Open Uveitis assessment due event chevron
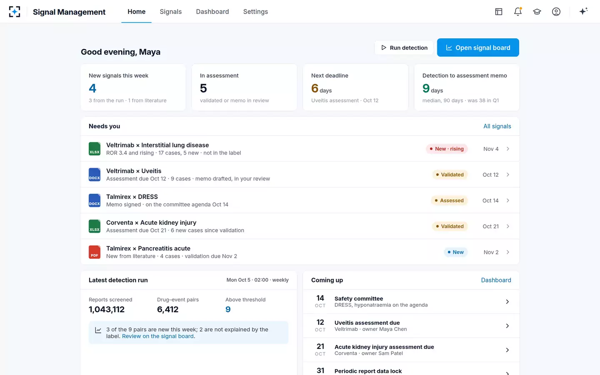This screenshot has height=375, width=600. coord(507,326)
